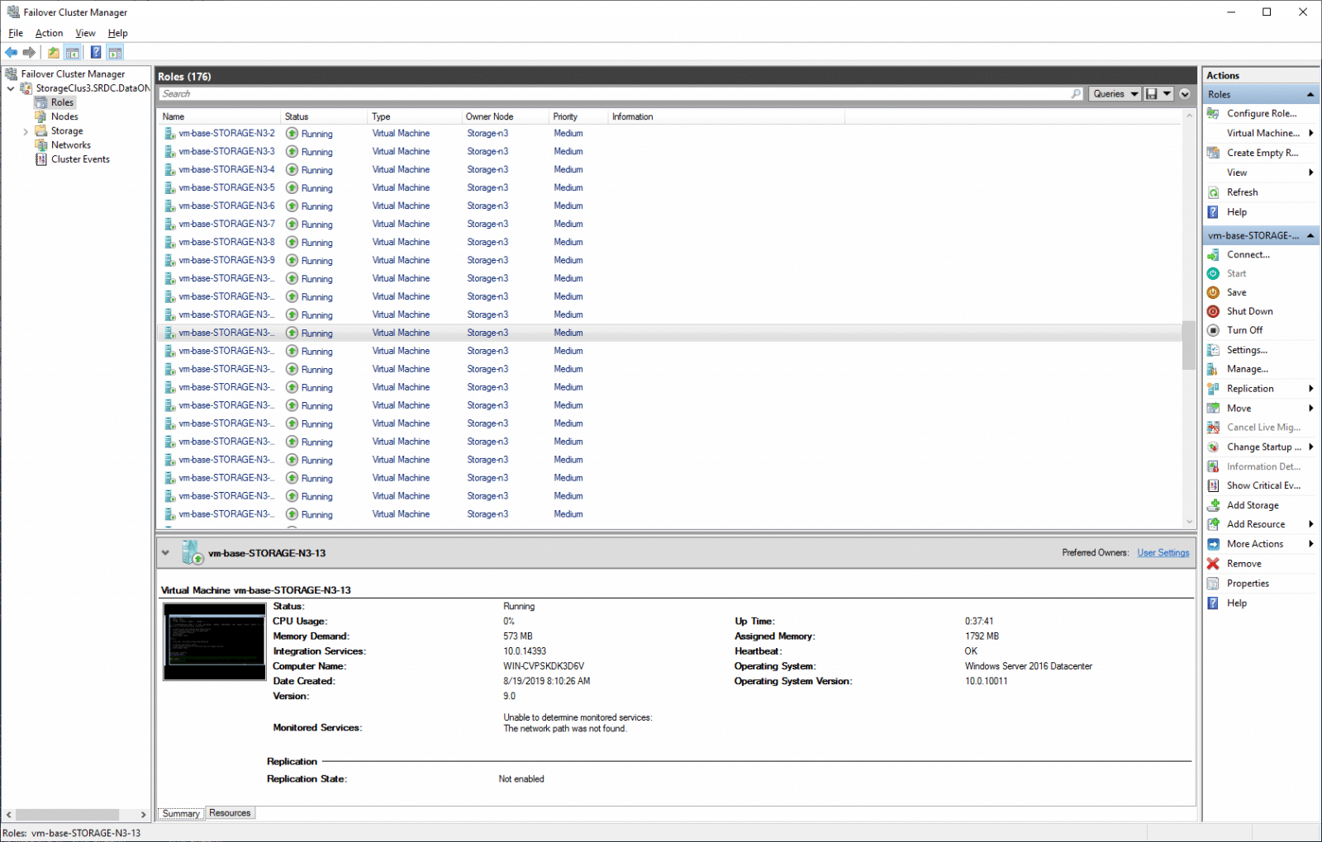
Task: Open the Action menu
Action: pos(49,33)
